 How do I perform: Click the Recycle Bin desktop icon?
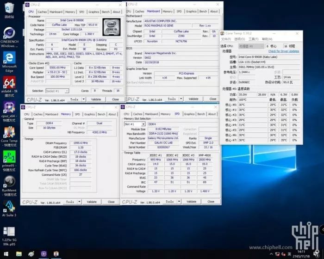(x=9, y=10)
